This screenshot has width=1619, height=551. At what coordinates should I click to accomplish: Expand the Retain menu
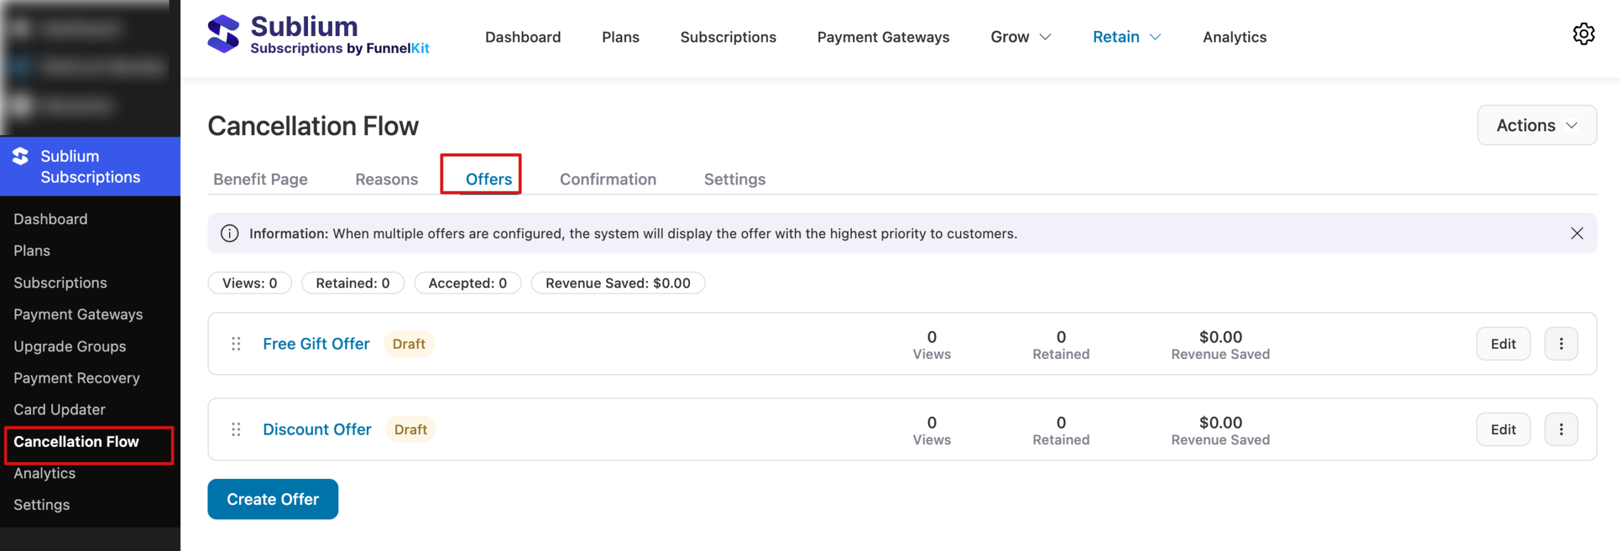click(x=1126, y=37)
